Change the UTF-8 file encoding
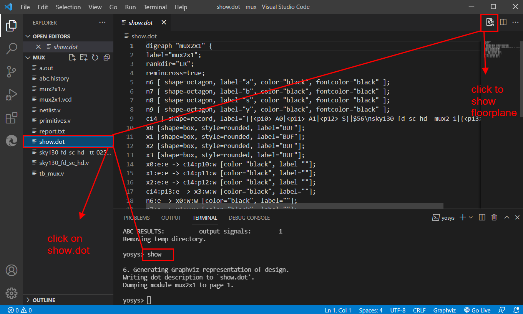Image resolution: width=523 pixels, height=314 pixels. (x=398, y=310)
